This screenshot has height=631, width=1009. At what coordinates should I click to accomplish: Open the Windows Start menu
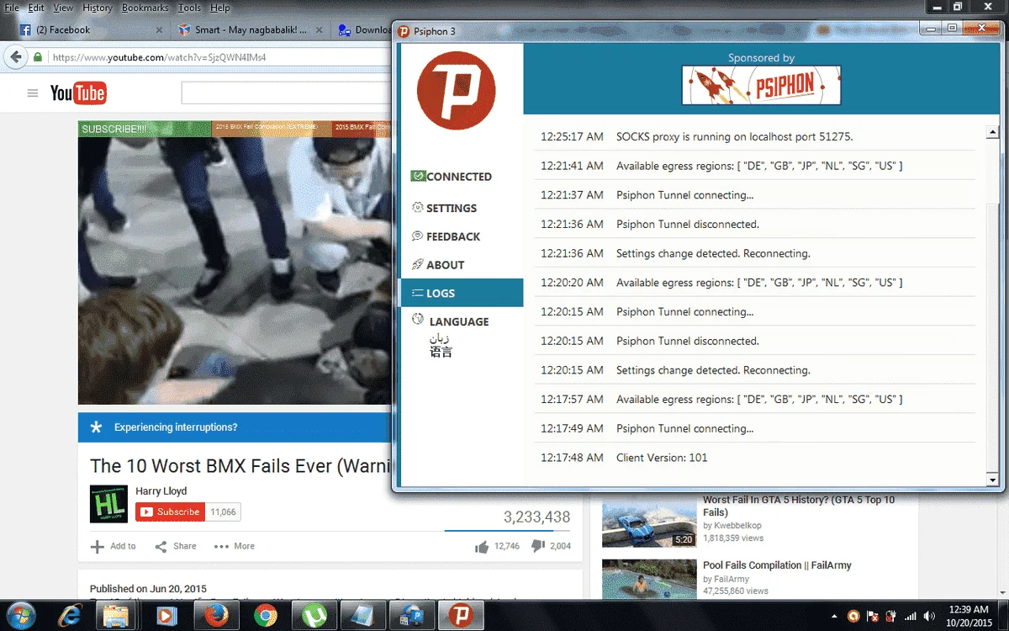pos(19,615)
